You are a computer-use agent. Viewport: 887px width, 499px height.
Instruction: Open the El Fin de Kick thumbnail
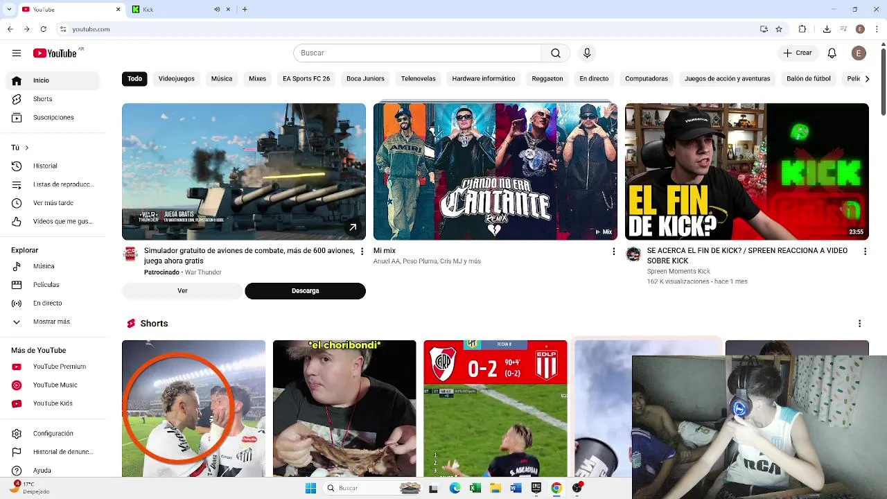747,172
